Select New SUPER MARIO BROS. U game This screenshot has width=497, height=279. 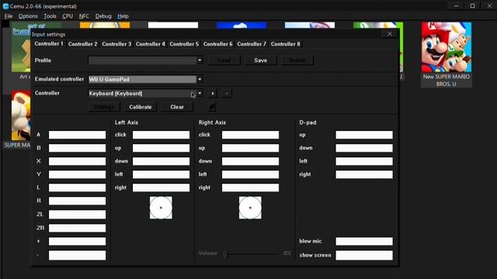click(x=447, y=54)
